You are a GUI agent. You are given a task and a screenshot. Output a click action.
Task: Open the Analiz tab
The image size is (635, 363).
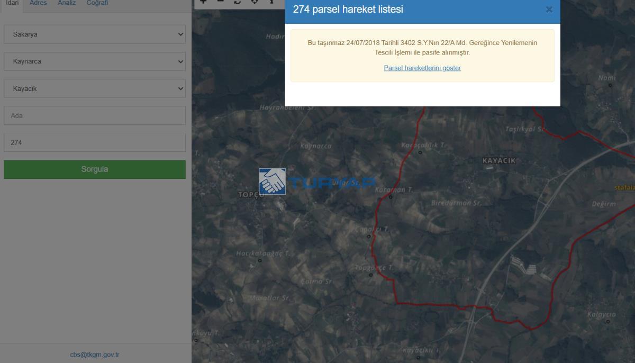[67, 3]
